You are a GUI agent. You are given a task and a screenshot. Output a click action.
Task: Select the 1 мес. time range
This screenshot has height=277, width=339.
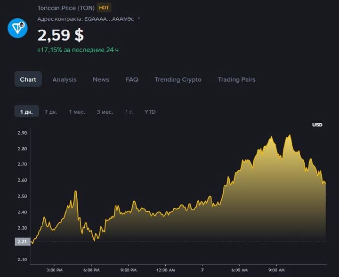[x=77, y=112]
